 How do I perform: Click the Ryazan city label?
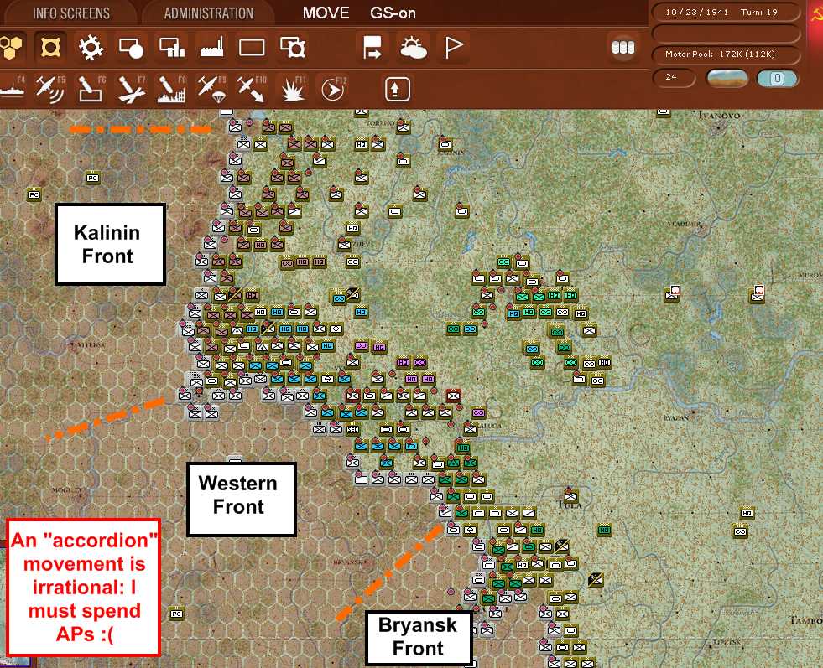pos(675,417)
